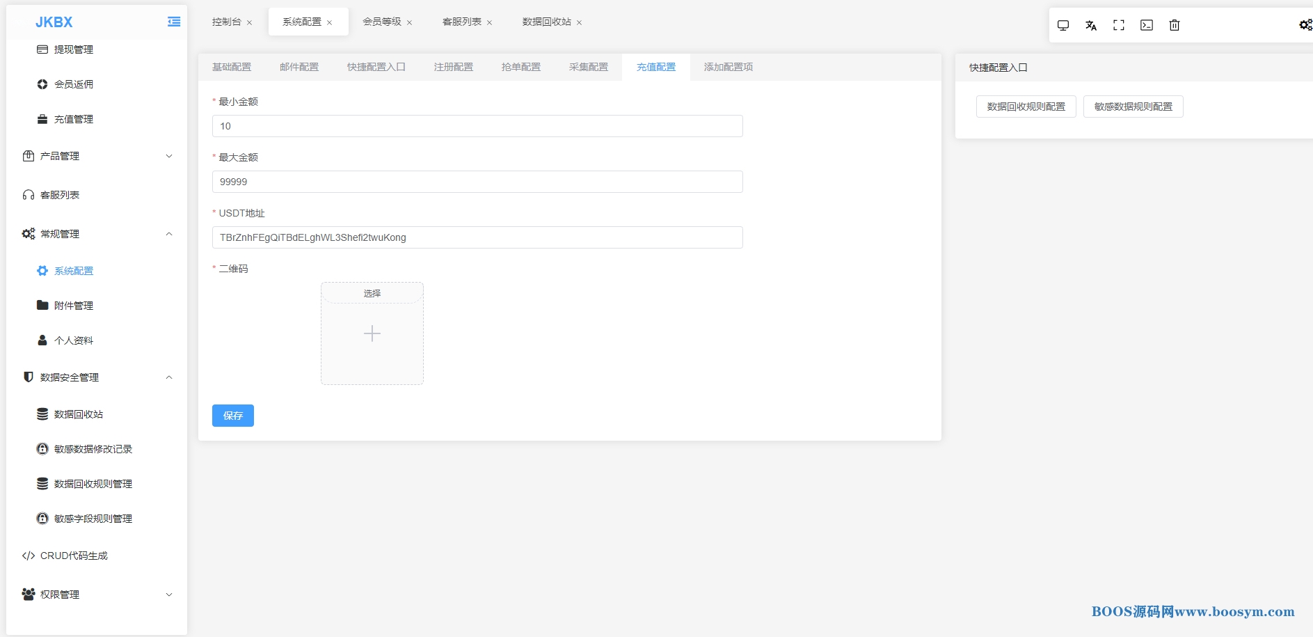This screenshot has width=1313, height=637.
Task: Click the trash can clear-cache icon
Action: pyautogui.click(x=1174, y=26)
